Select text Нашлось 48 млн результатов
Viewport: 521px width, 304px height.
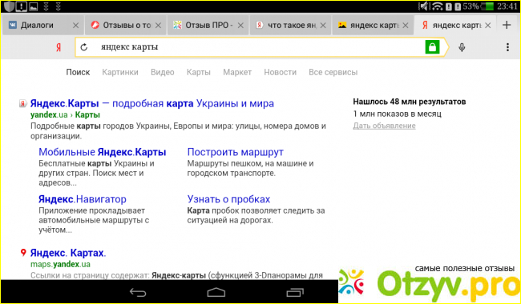click(x=410, y=102)
